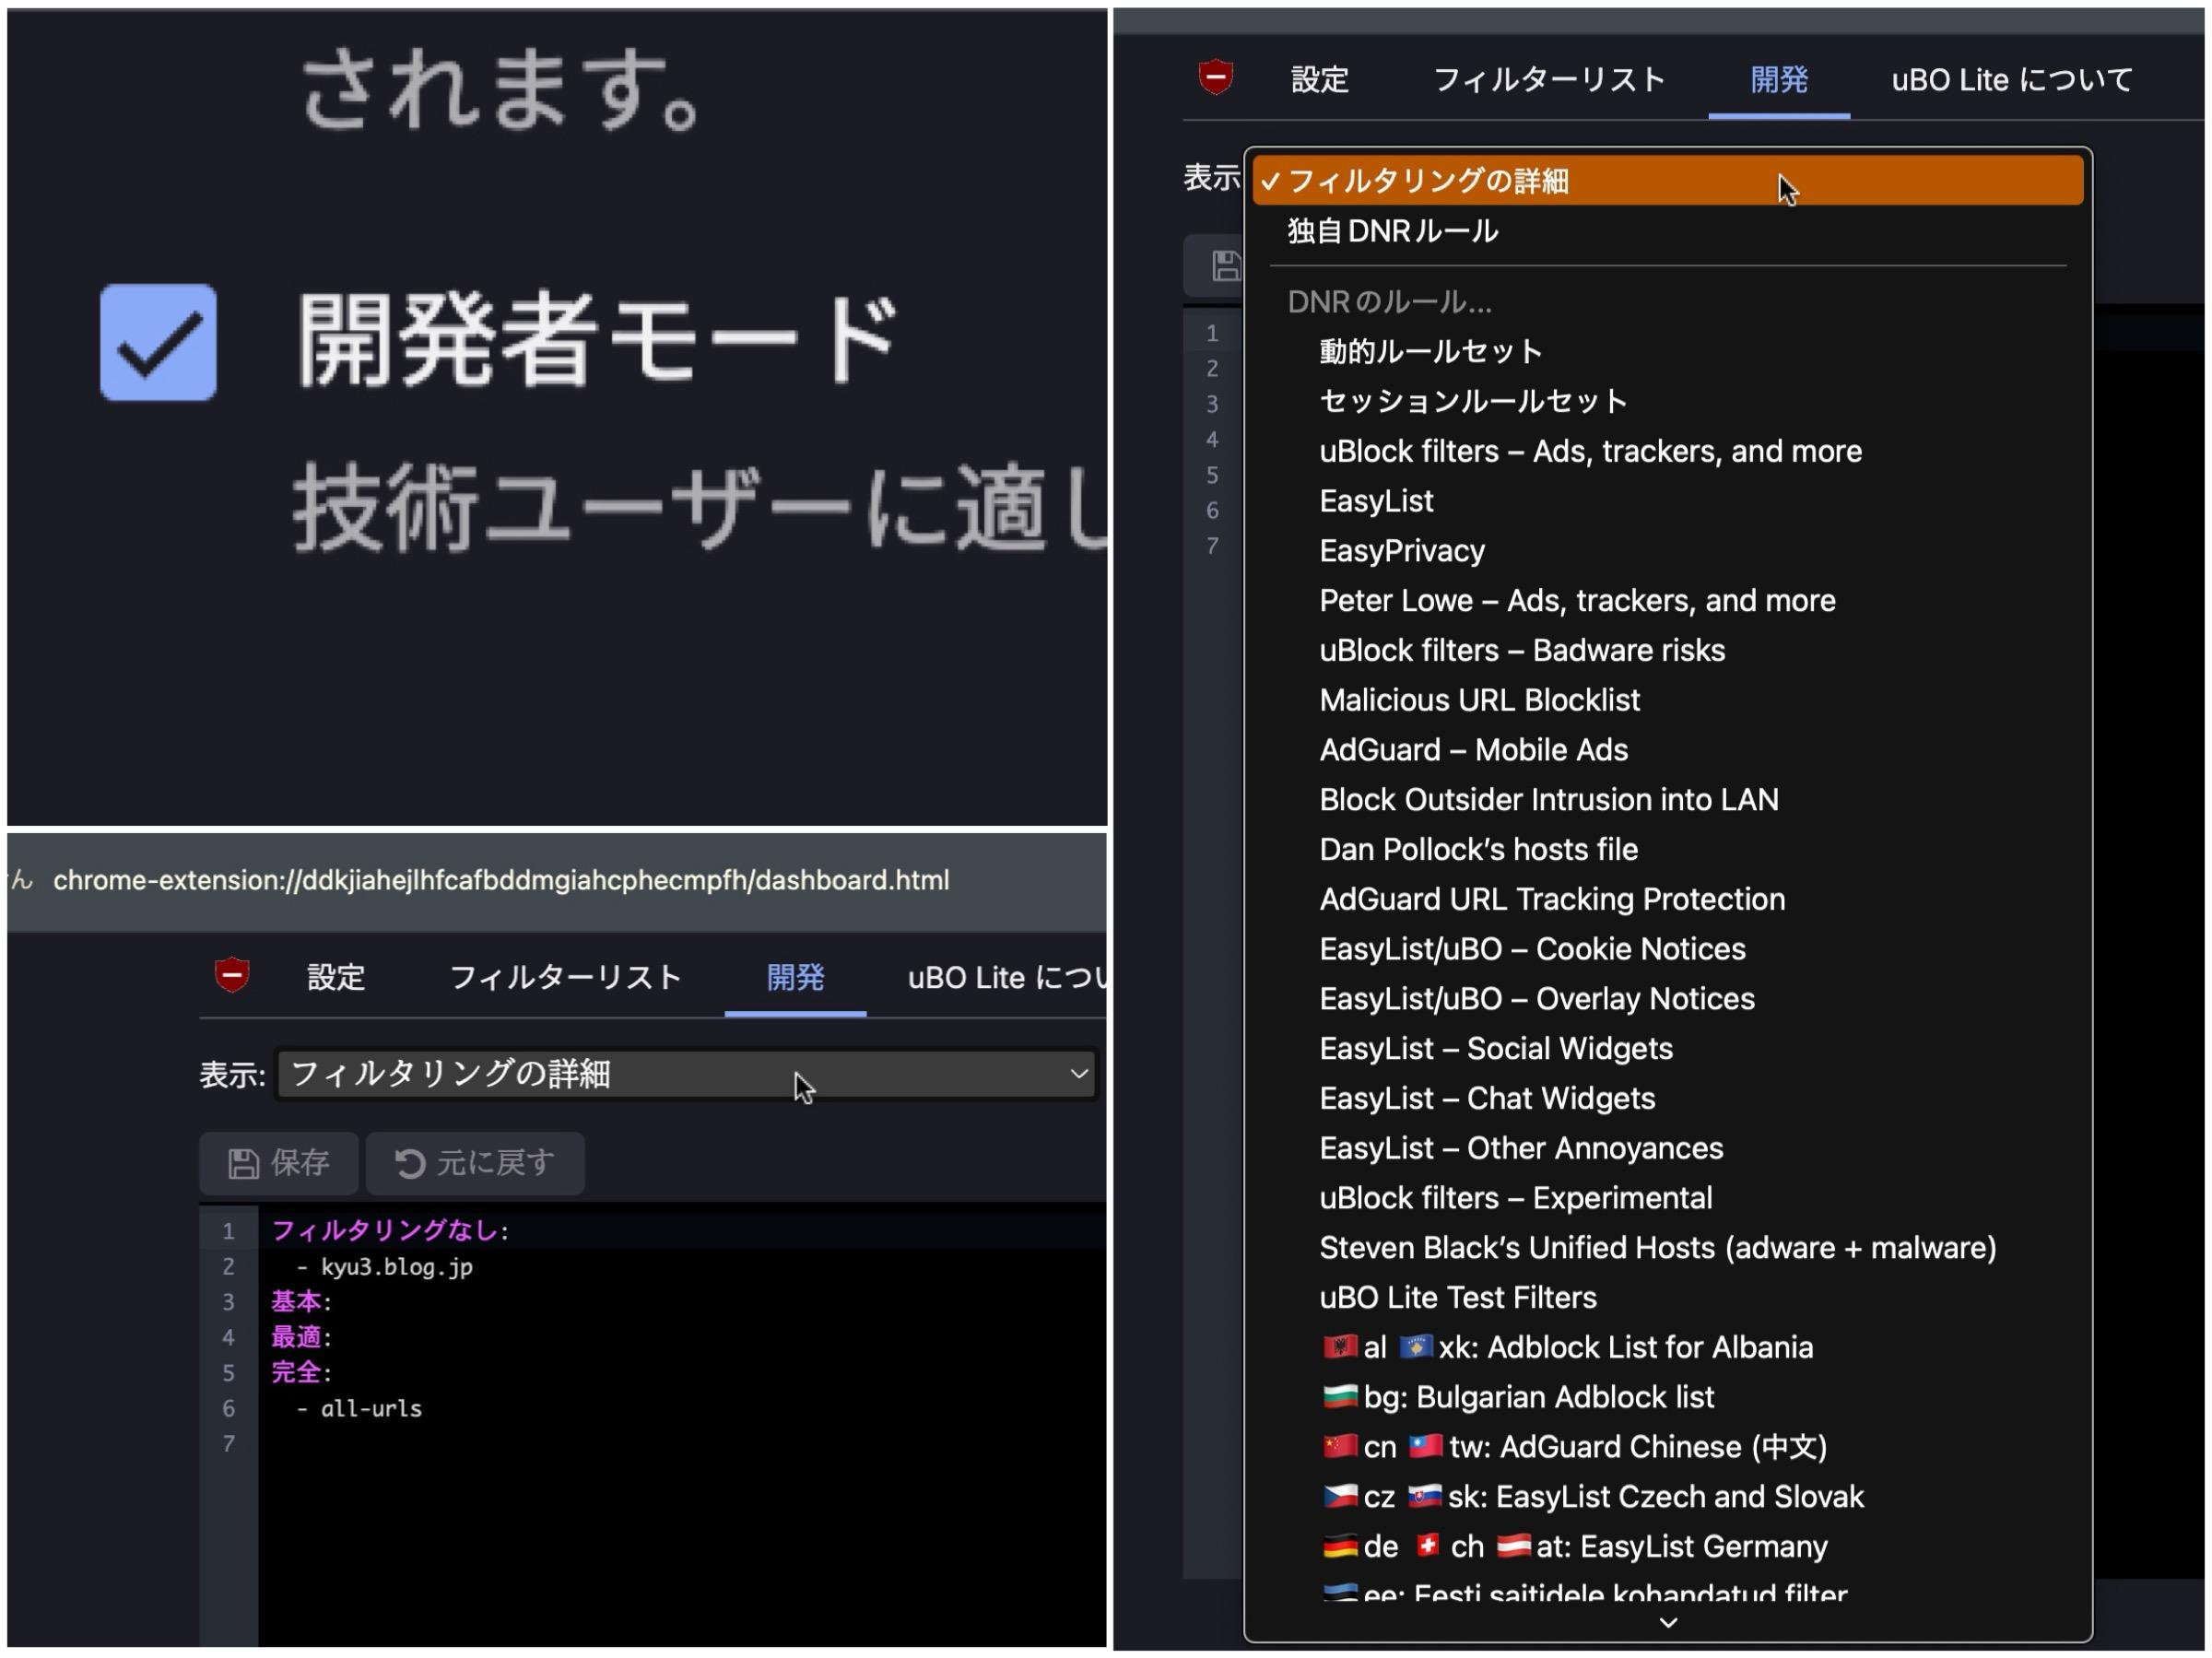Screen dimensions: 2212x1658
Task: Select uBlock filters – Experimental
Action: tap(1667, 1198)
